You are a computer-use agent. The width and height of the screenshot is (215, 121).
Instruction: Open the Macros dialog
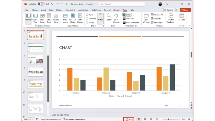[182, 17]
